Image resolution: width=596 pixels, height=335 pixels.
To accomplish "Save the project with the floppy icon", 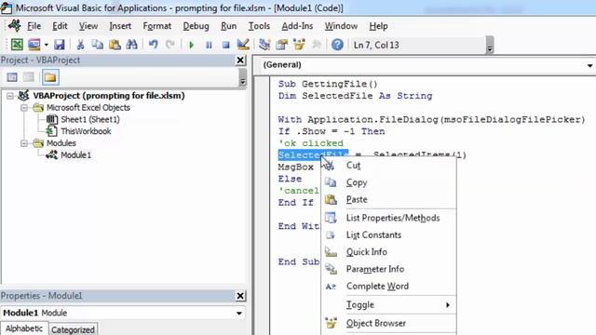I will pyautogui.click(x=60, y=45).
